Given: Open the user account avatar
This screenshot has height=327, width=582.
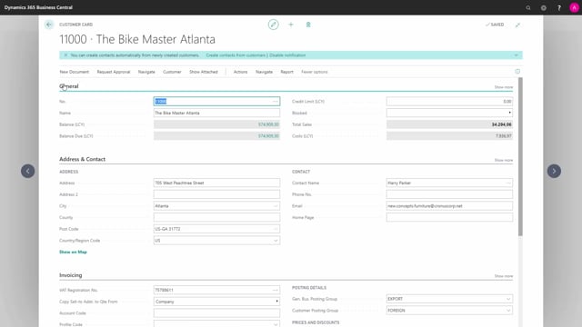Looking at the screenshot, I should (x=574, y=8).
